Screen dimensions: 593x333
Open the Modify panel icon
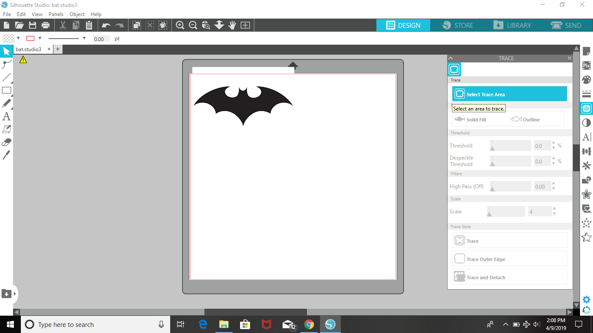[x=586, y=180]
